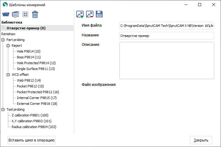Collapse the Part probing tree node
This screenshot has width=221, height=147.
click(x=3, y=40)
